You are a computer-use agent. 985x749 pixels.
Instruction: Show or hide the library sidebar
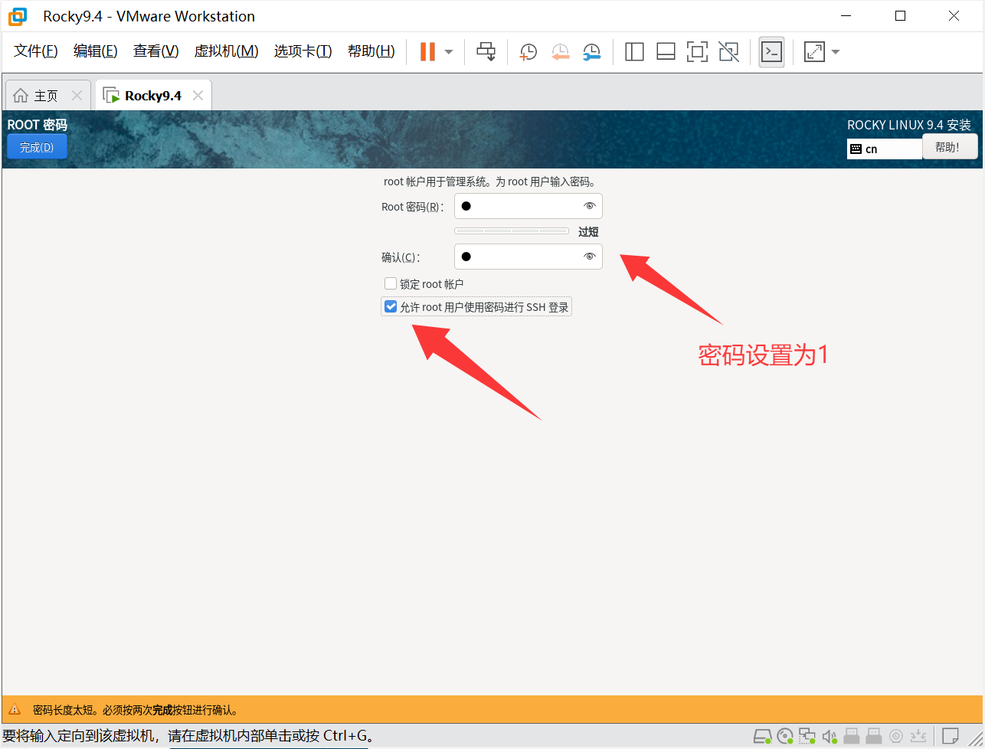634,52
